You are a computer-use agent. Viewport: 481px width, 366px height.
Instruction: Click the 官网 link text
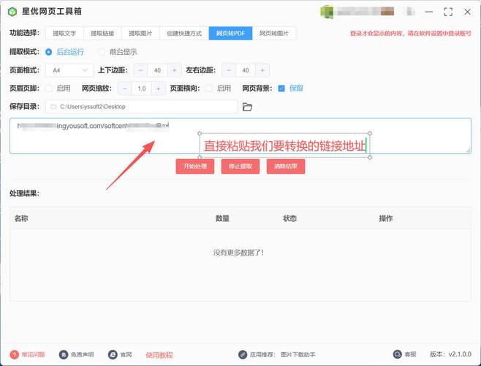point(126,354)
